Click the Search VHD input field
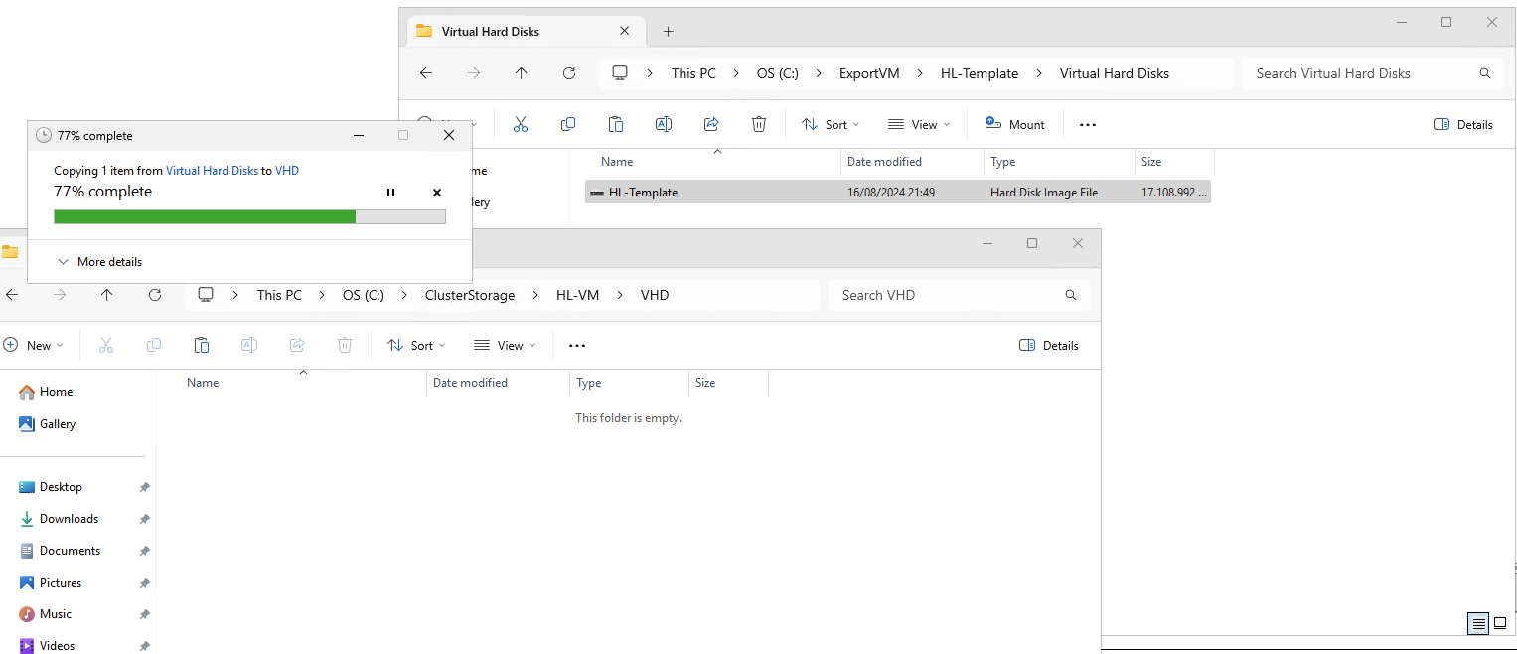 pyautogui.click(x=949, y=295)
